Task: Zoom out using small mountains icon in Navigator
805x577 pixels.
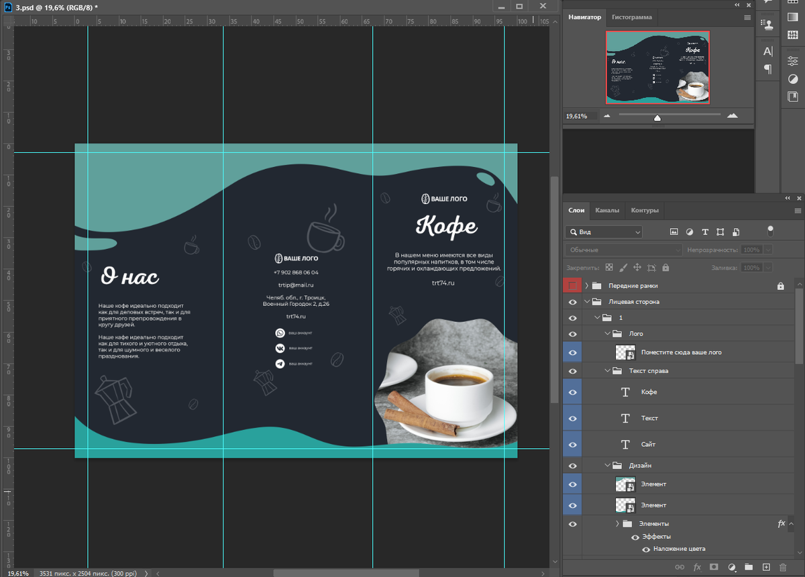Action: 607,116
